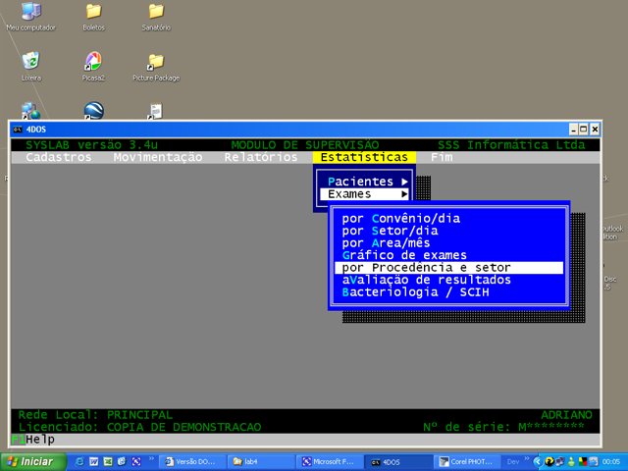Launch Picasa2 from the desktop
628x471 pixels.
click(93, 67)
